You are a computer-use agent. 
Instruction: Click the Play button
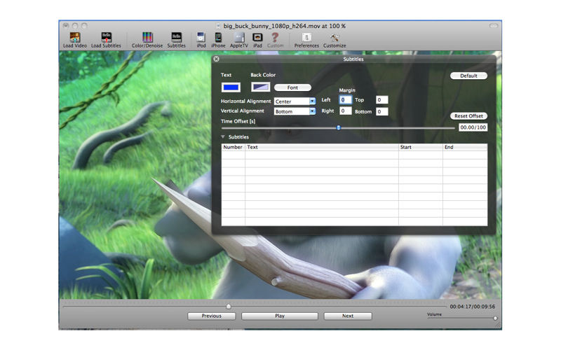point(279,316)
